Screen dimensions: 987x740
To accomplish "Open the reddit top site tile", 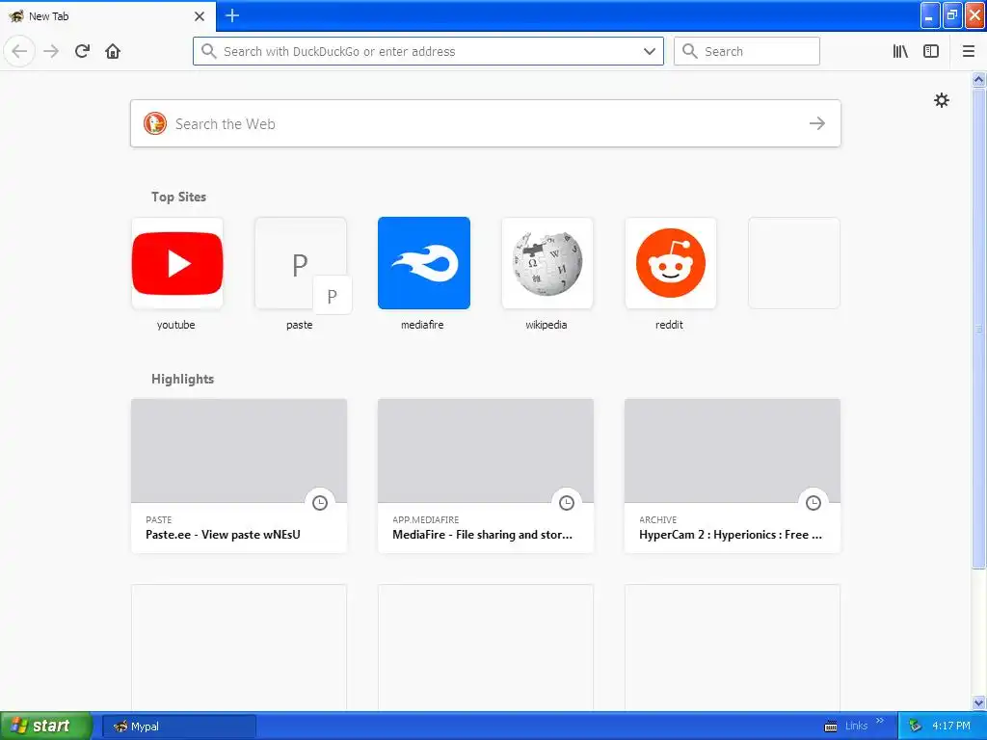I will [671, 263].
